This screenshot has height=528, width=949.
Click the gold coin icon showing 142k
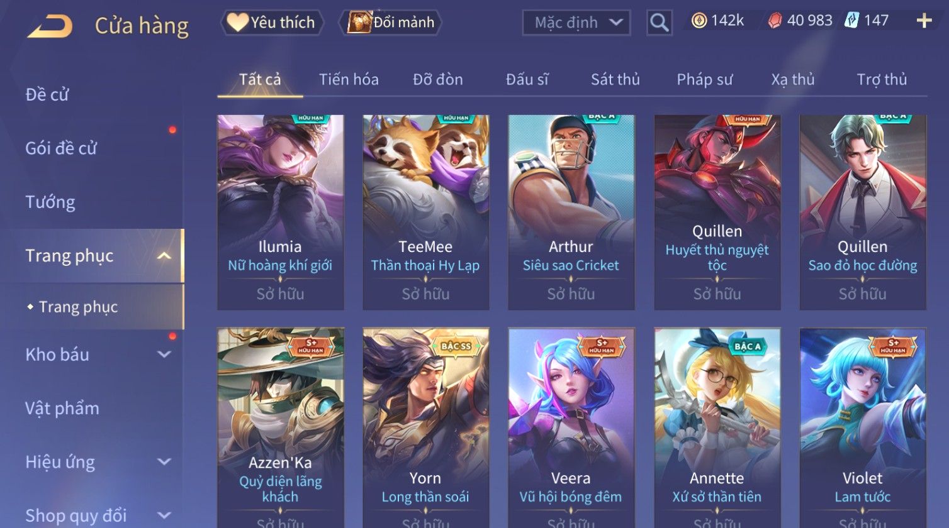click(699, 21)
